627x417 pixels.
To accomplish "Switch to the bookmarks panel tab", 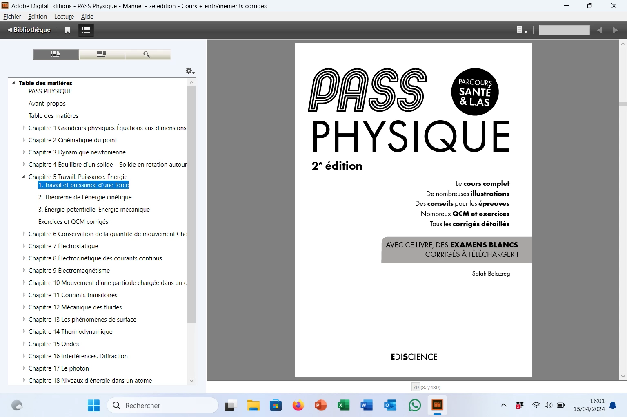I will [x=102, y=54].
